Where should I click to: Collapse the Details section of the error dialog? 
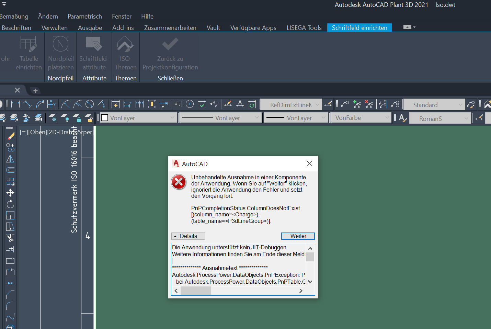coord(188,236)
